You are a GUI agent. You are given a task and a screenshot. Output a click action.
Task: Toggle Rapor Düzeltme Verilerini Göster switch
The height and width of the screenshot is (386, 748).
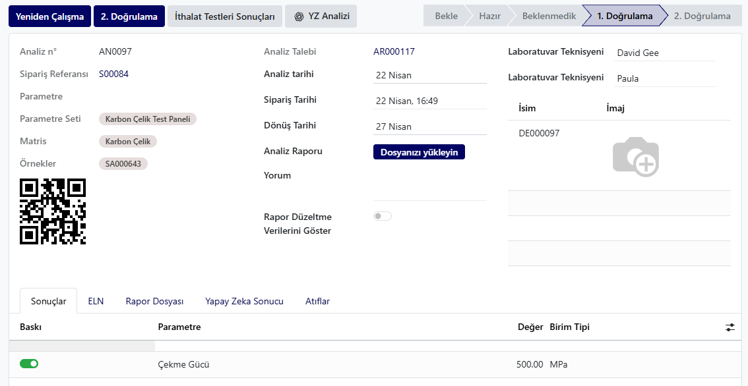click(383, 216)
